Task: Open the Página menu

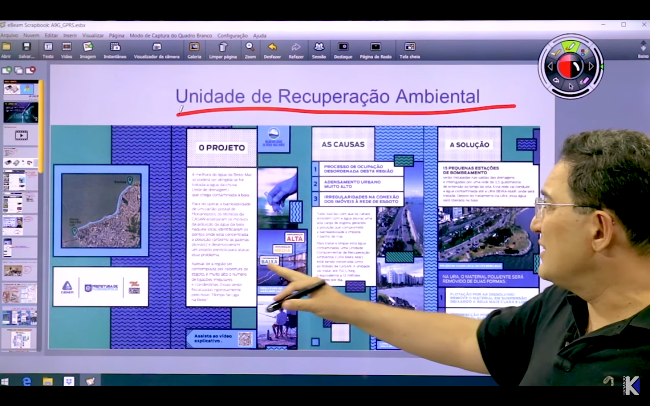Action: (116, 35)
